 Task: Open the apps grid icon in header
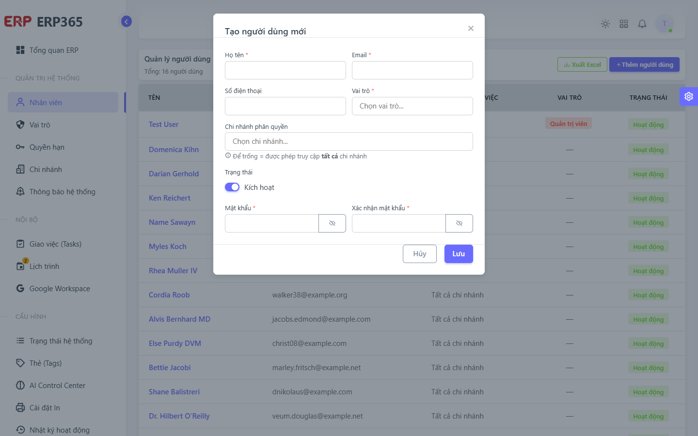[x=624, y=24]
